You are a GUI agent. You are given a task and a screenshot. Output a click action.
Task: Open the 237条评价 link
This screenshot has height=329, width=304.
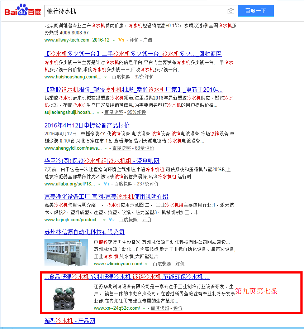coord(147,184)
